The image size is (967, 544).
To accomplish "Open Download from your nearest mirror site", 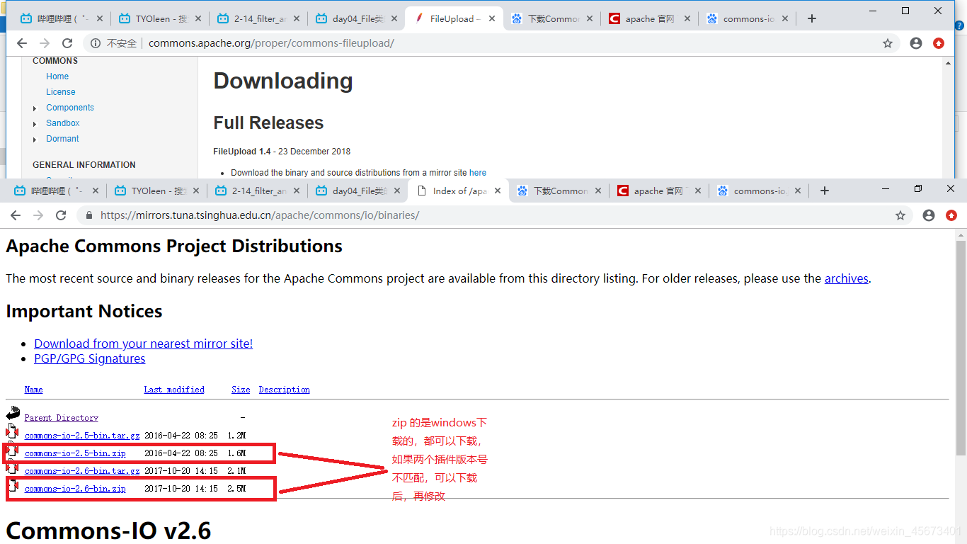I will tap(143, 344).
